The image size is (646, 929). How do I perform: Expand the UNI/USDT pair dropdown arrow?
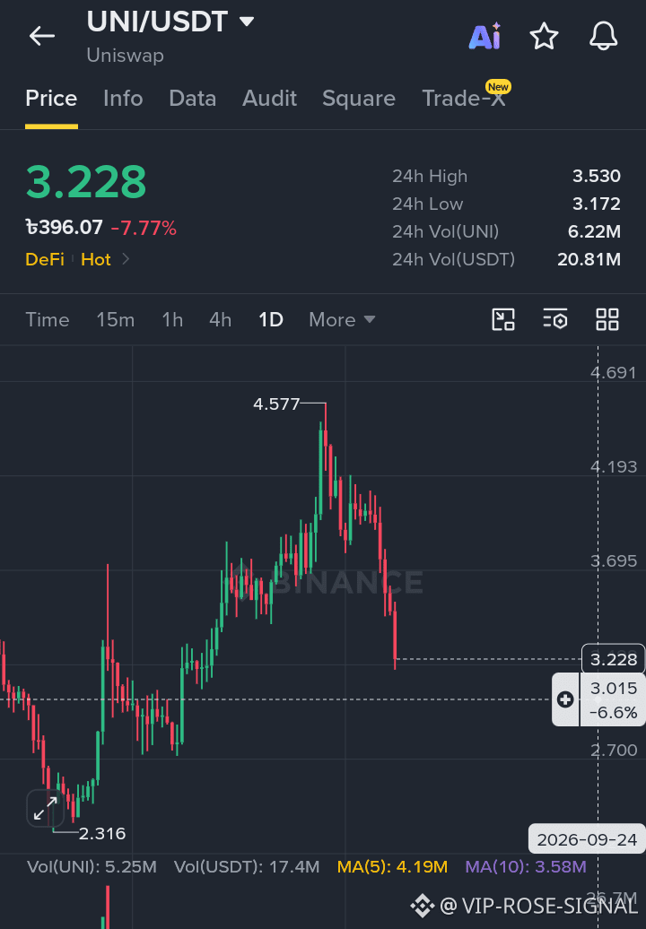(x=247, y=22)
